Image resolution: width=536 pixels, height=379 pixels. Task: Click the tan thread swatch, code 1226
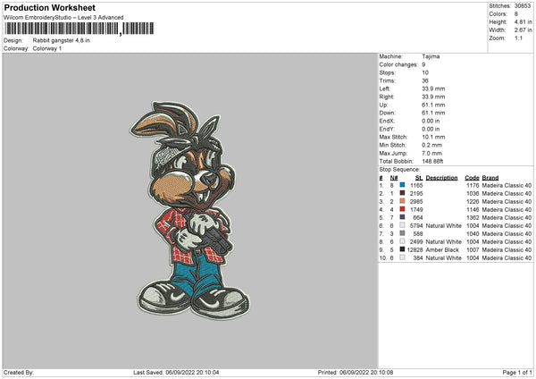pos(402,201)
